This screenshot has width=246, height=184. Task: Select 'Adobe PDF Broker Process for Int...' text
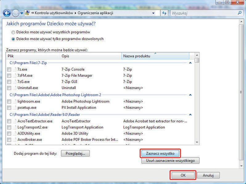point(90,140)
